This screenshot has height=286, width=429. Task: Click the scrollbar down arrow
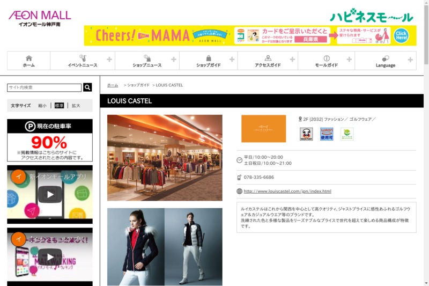coord(426,283)
